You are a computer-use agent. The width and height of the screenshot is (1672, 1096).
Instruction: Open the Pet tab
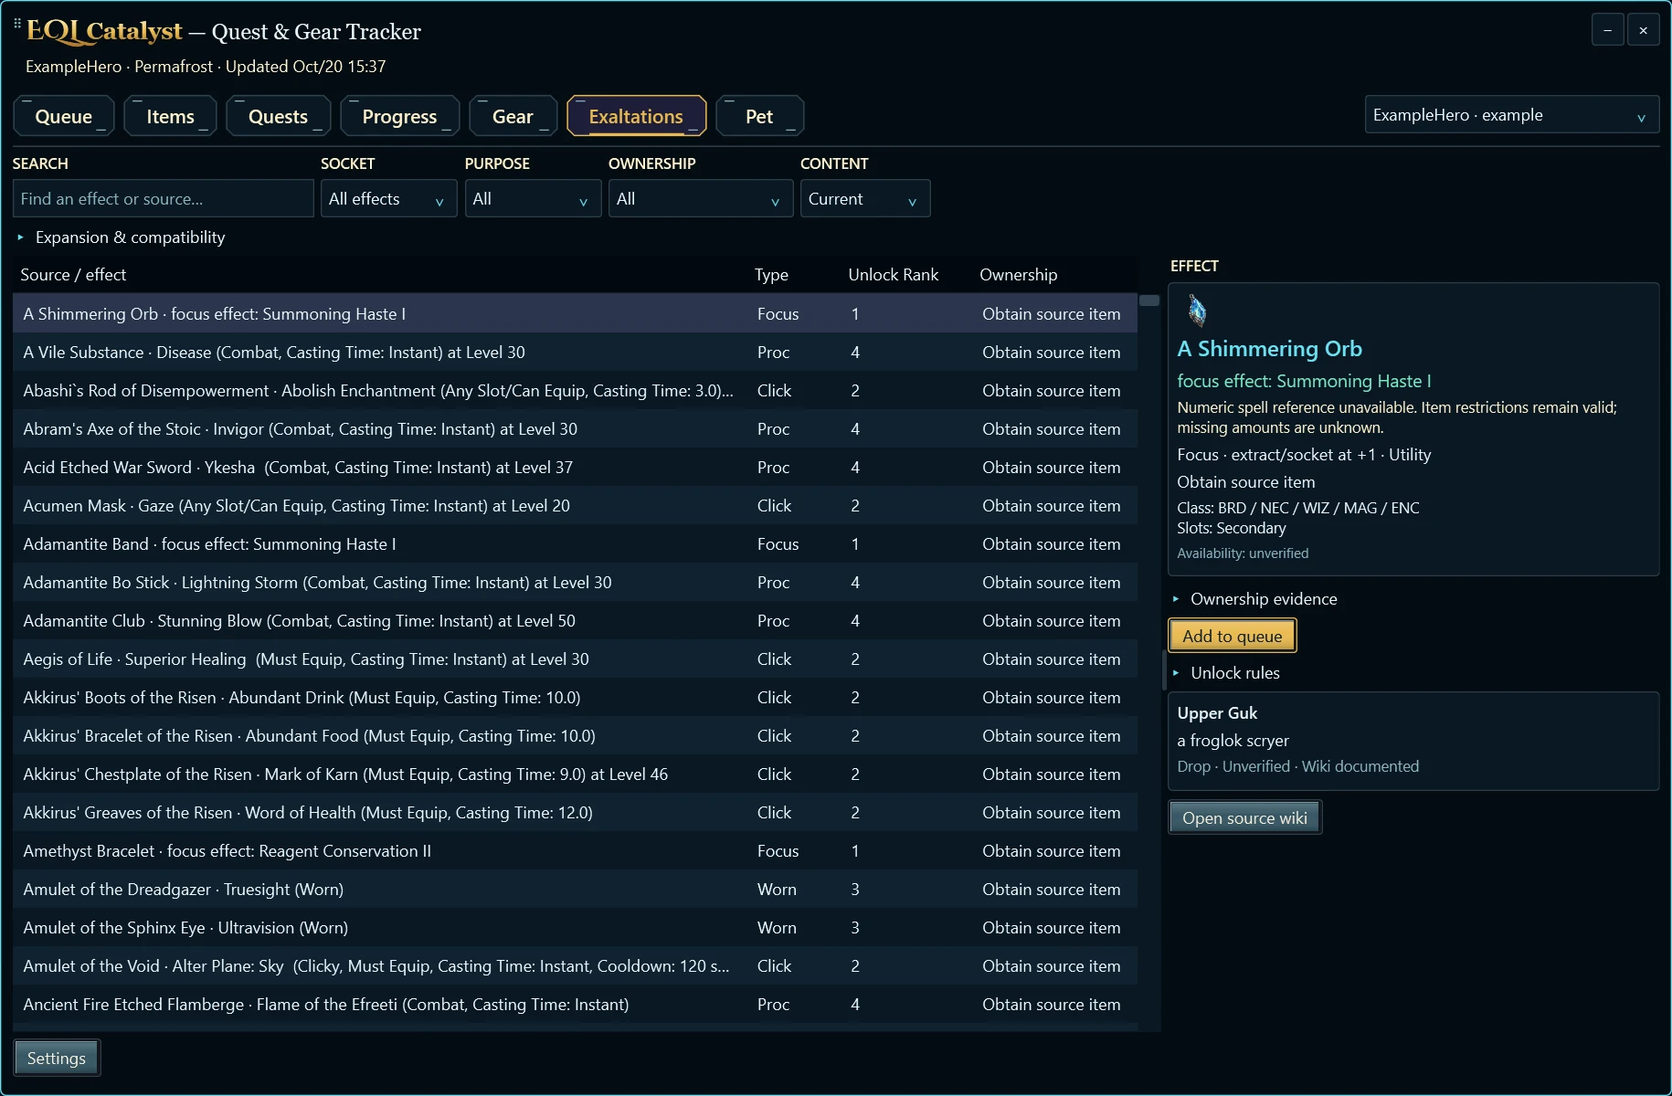[759, 116]
